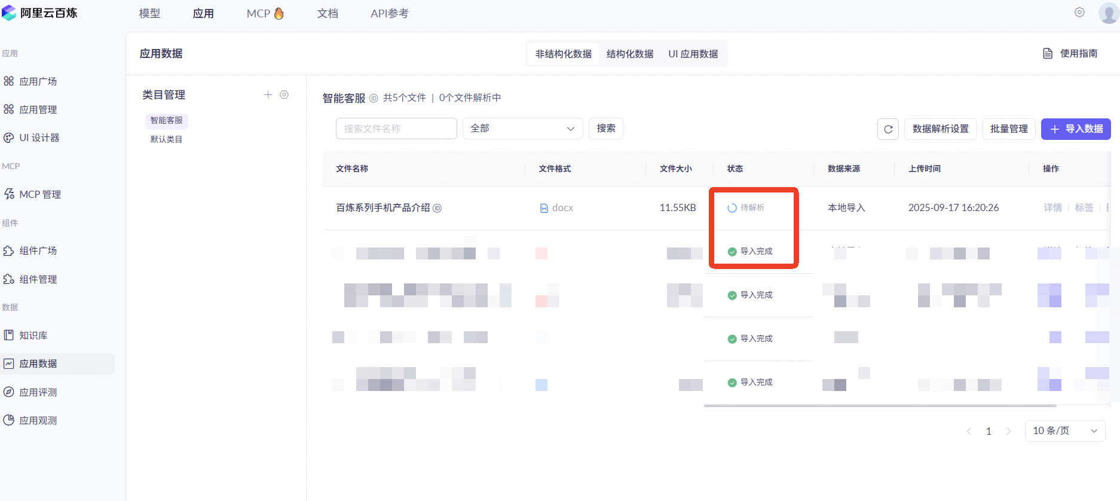
Task: Click the 11.55KB file size cell
Action: [x=678, y=208]
